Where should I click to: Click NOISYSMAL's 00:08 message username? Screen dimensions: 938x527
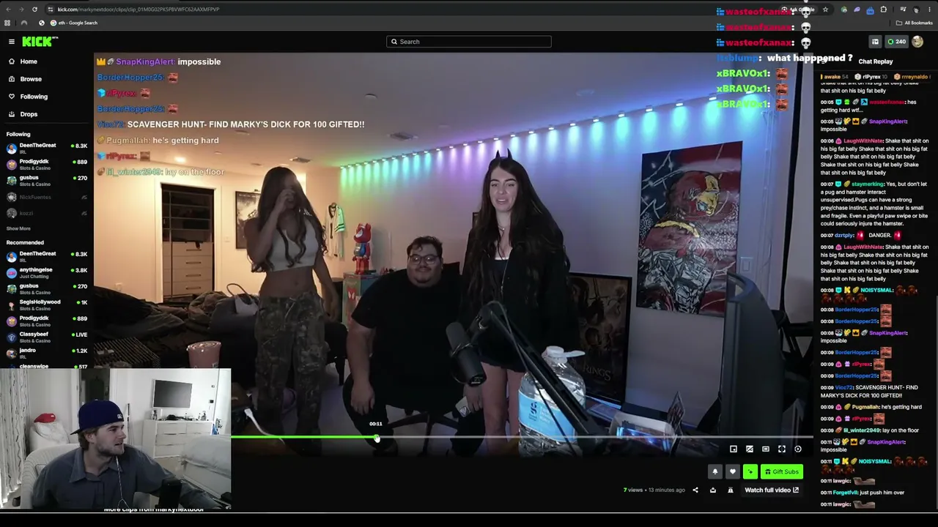tap(875, 291)
